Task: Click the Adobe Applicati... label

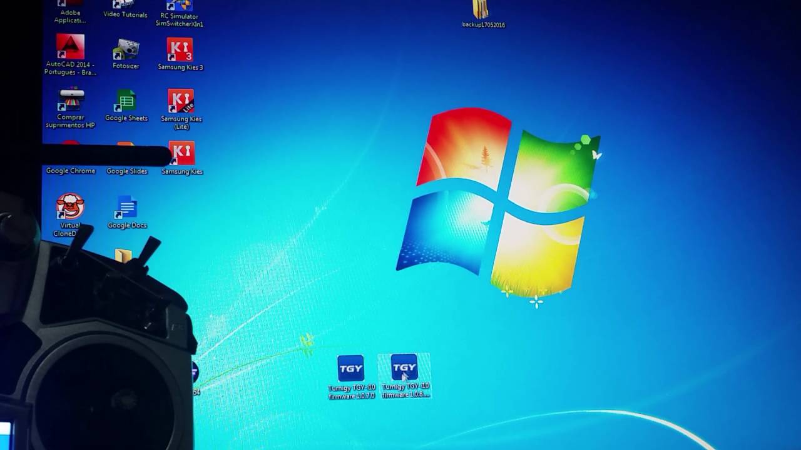Action: [x=70, y=16]
